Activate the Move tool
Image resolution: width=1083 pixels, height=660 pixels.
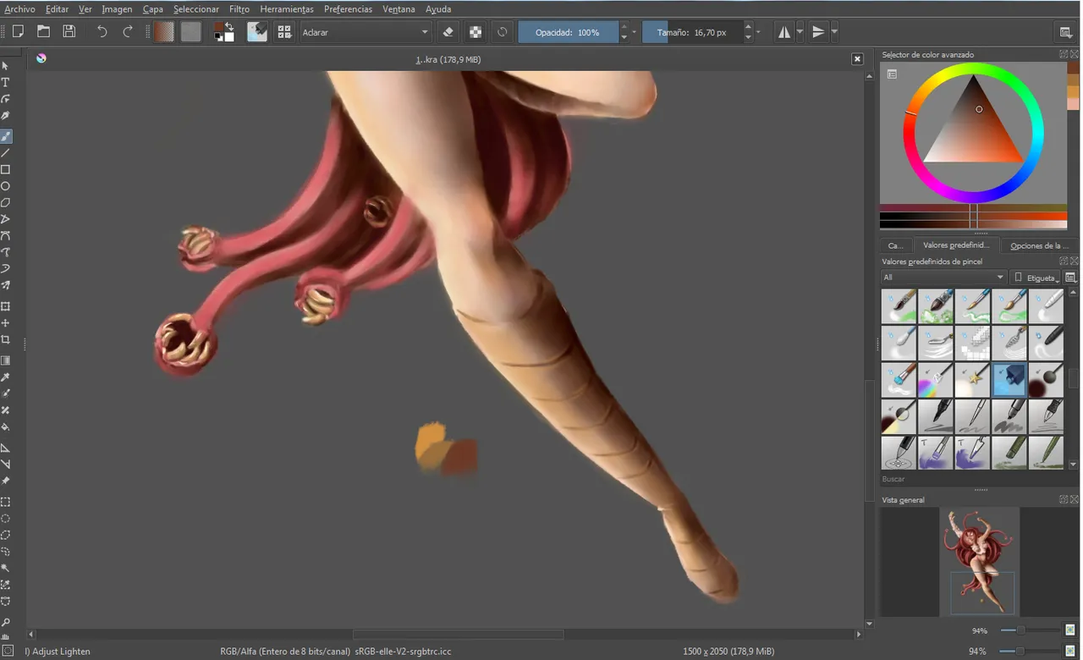click(x=5, y=323)
